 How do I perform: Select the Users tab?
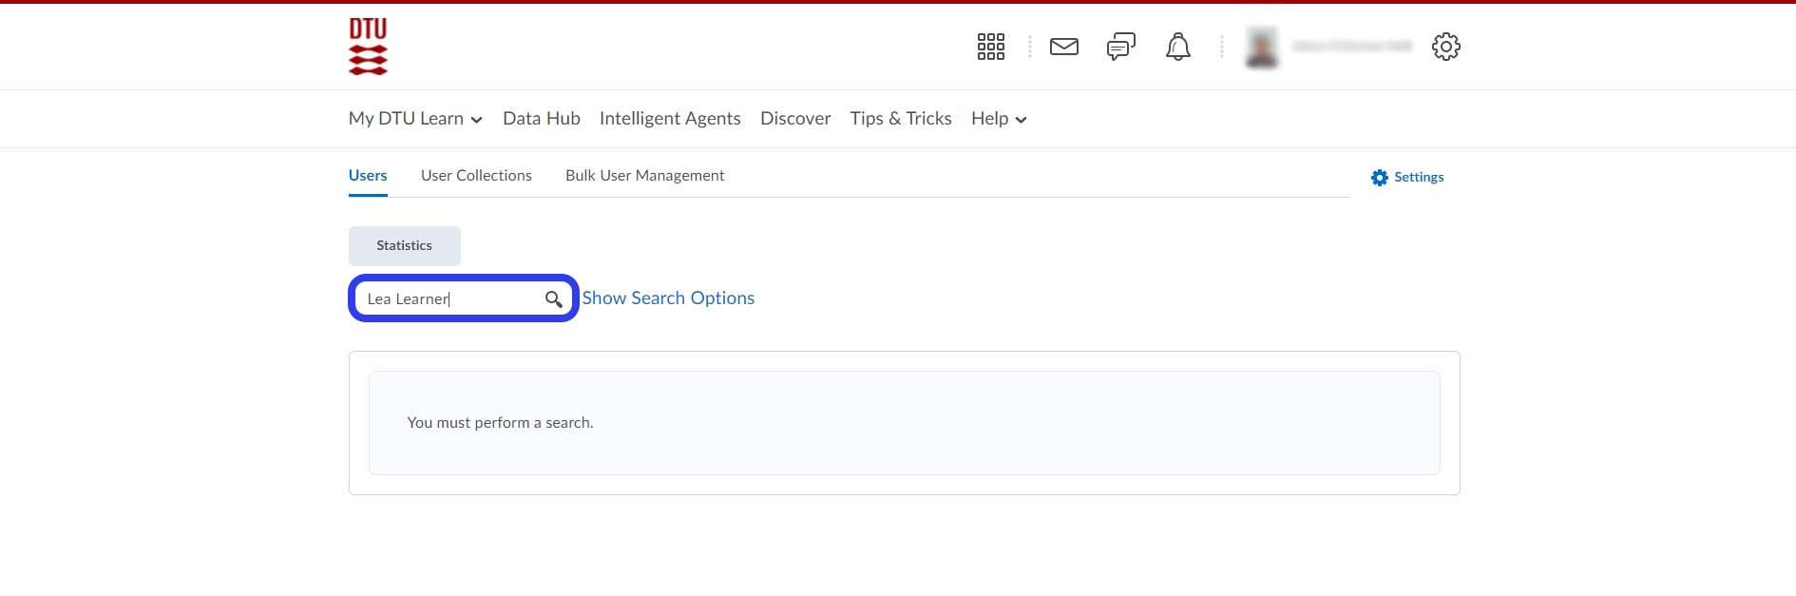368,176
